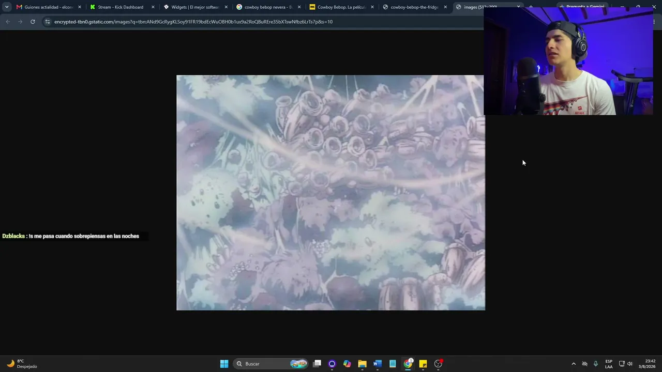Switch to the cowboy-bebop-the-fridge tab

click(x=415, y=7)
